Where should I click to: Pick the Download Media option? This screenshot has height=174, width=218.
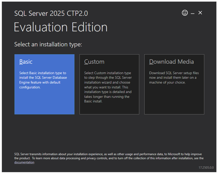(x=174, y=84)
